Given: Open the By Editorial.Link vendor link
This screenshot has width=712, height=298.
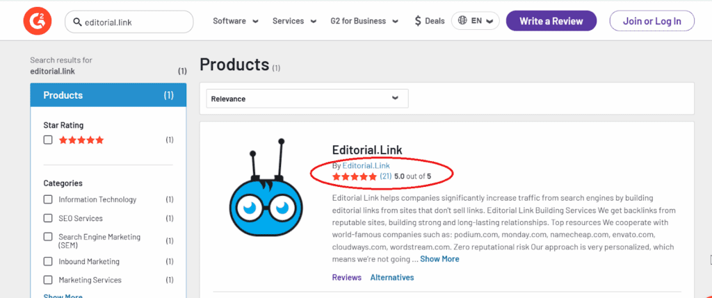Looking at the screenshot, I should (x=366, y=165).
